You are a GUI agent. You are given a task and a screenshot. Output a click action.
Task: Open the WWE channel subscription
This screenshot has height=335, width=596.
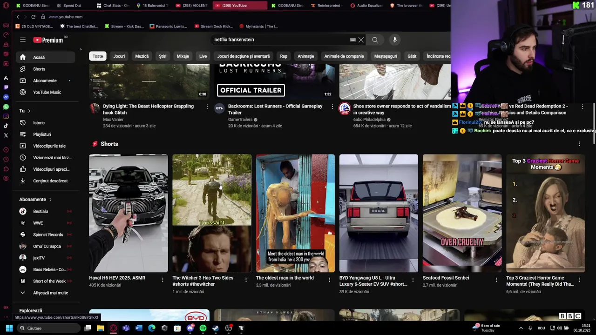click(45, 223)
